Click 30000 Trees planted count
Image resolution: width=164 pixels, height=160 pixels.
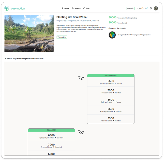tap(118, 23)
